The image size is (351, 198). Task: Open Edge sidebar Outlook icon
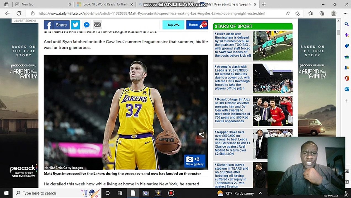point(347,89)
